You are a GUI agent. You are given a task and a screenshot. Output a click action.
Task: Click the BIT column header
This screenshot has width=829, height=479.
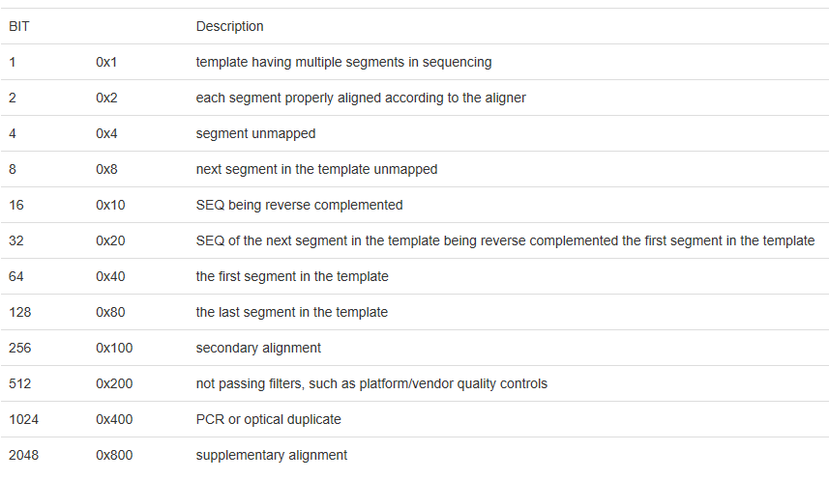point(19,26)
